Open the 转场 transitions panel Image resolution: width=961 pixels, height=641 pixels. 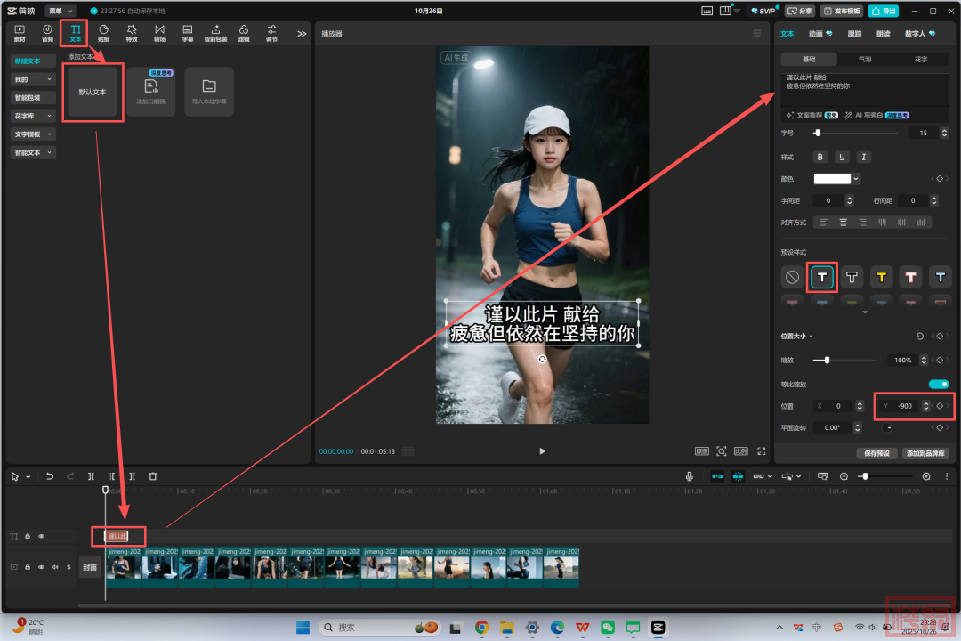point(159,33)
